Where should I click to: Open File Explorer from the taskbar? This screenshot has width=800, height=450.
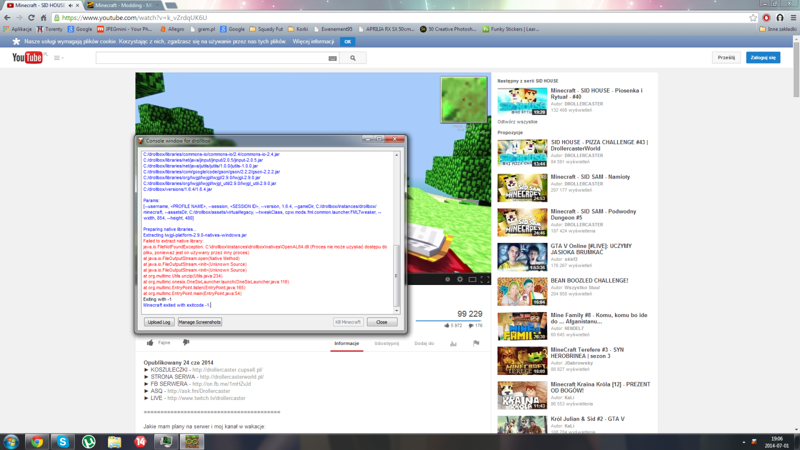pyautogui.click(x=114, y=442)
